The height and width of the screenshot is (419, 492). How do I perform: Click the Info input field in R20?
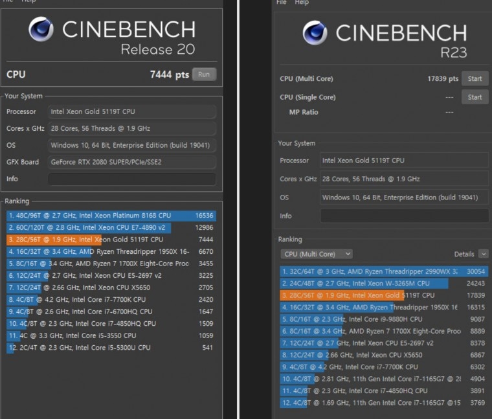132,179
